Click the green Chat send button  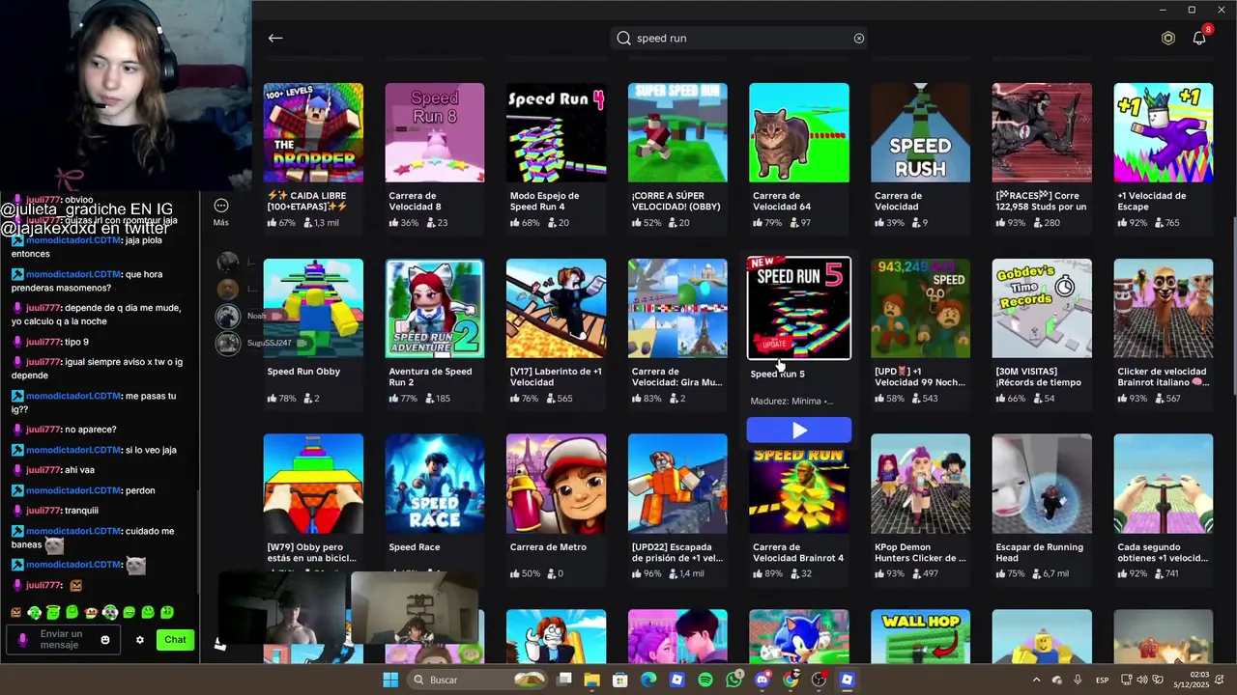click(175, 640)
